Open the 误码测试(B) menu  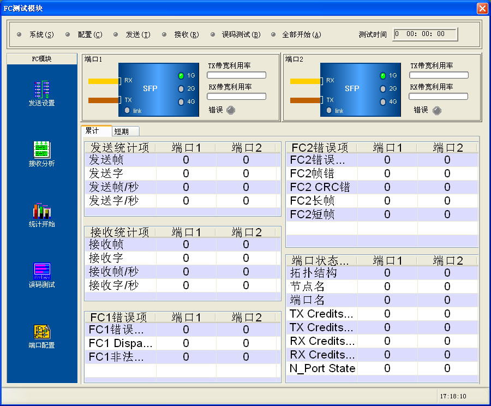[241, 34]
